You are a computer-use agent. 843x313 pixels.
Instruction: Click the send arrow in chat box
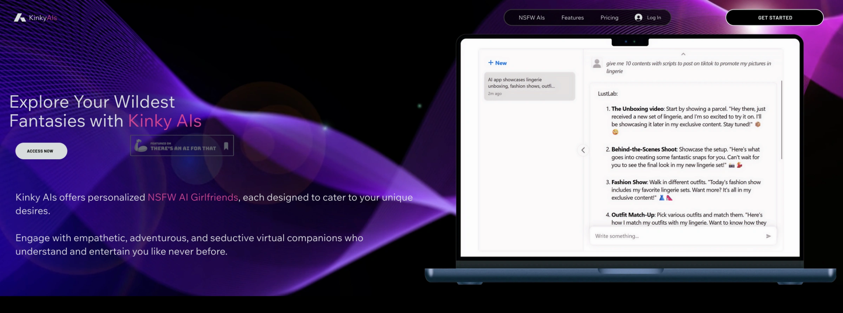tap(768, 236)
